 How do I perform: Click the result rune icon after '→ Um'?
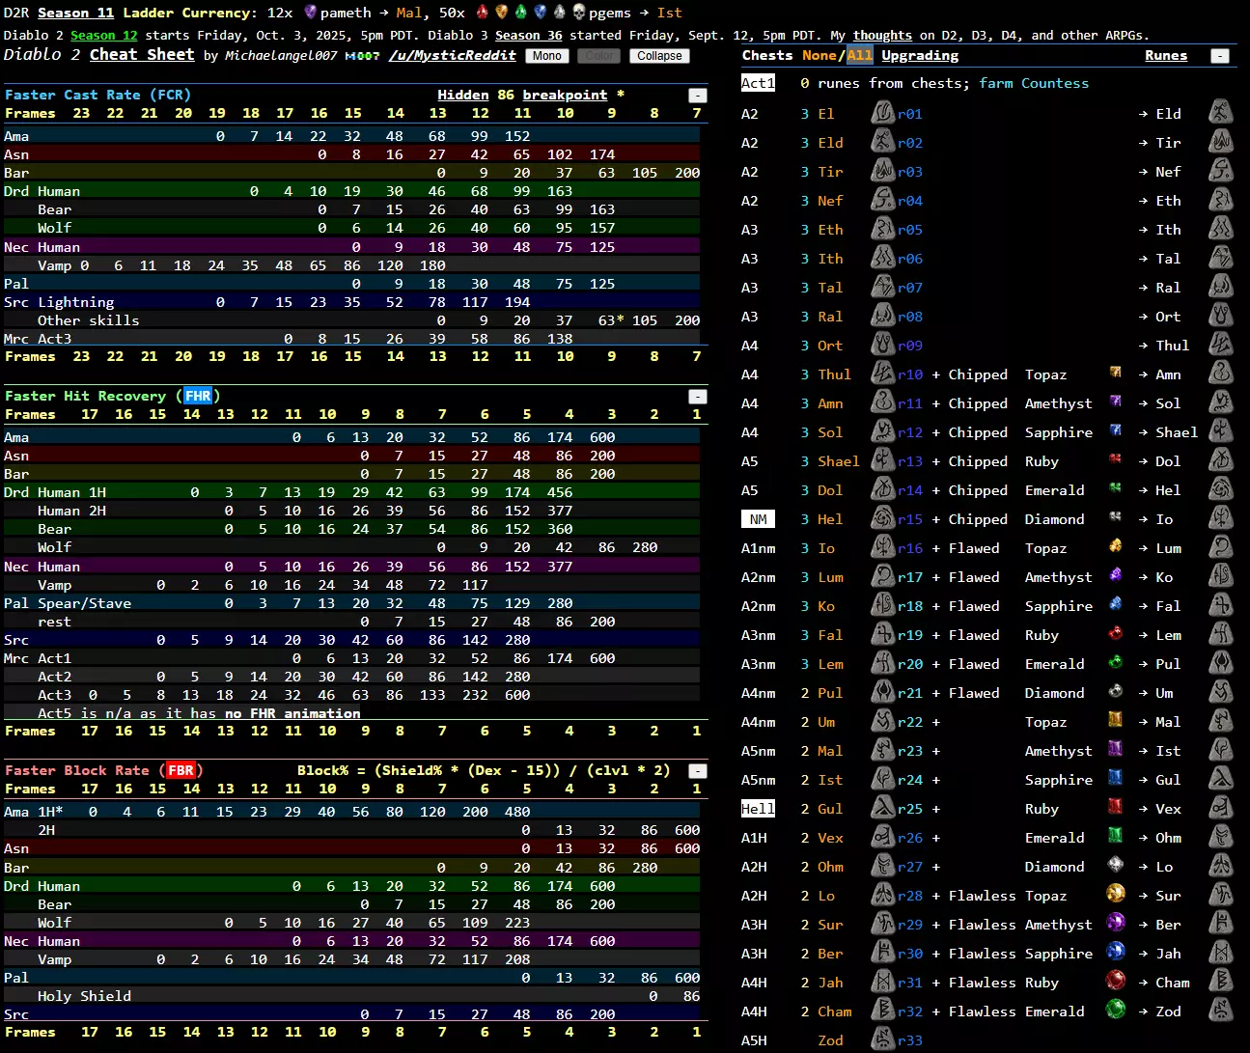pyautogui.click(x=1221, y=692)
